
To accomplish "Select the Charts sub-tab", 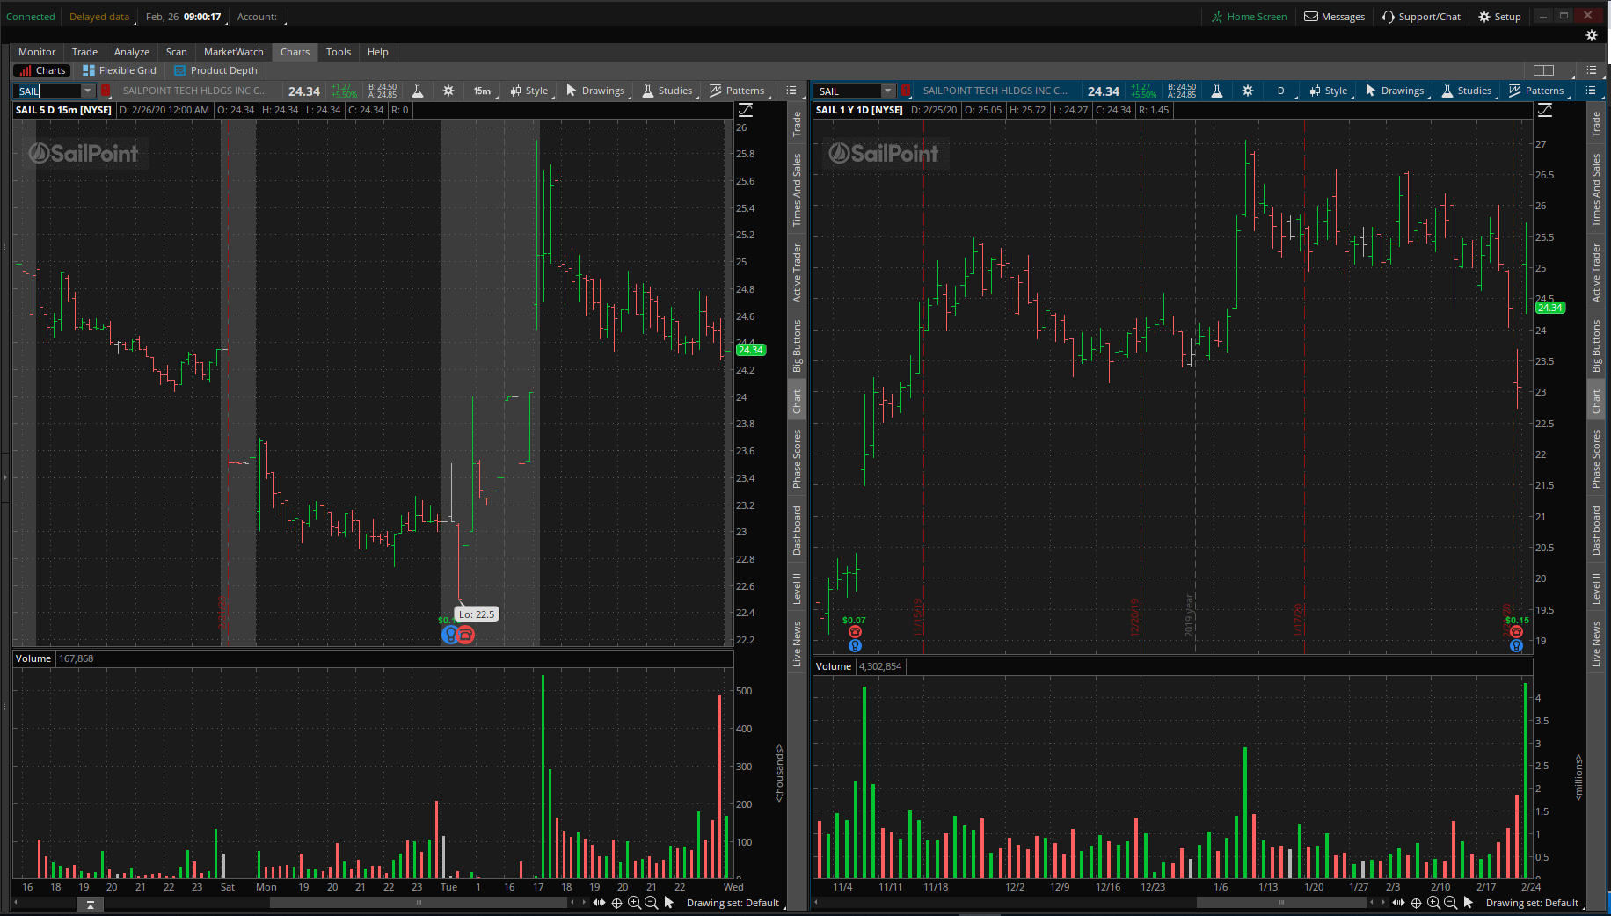I will point(42,70).
